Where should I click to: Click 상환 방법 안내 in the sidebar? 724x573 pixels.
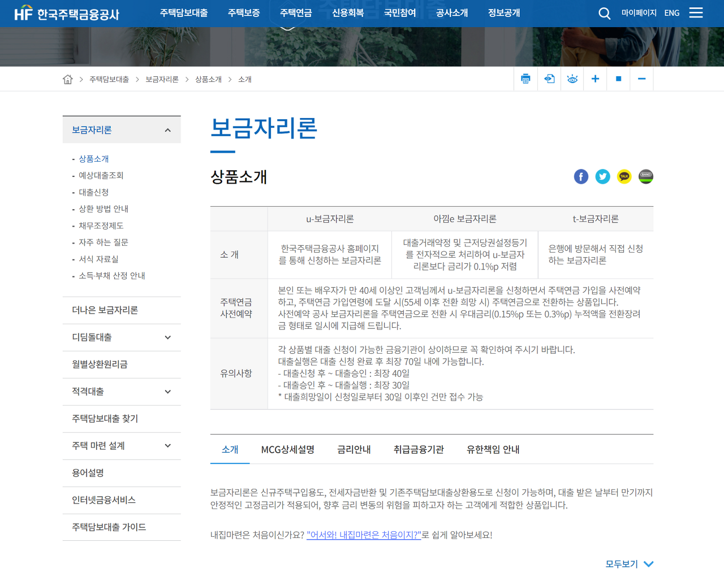tap(104, 209)
